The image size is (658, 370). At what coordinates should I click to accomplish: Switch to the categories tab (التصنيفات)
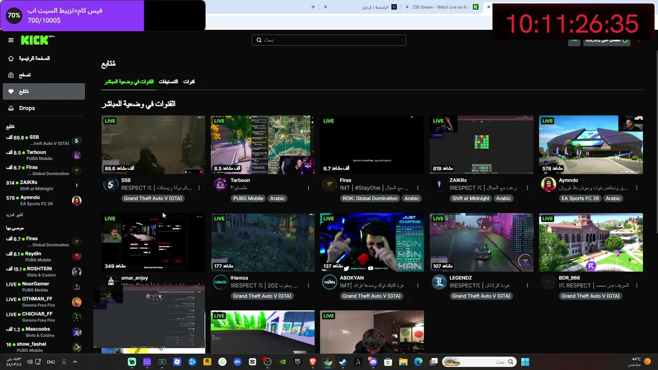pos(169,82)
